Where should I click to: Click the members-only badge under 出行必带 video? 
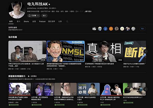click(x=82, y=105)
